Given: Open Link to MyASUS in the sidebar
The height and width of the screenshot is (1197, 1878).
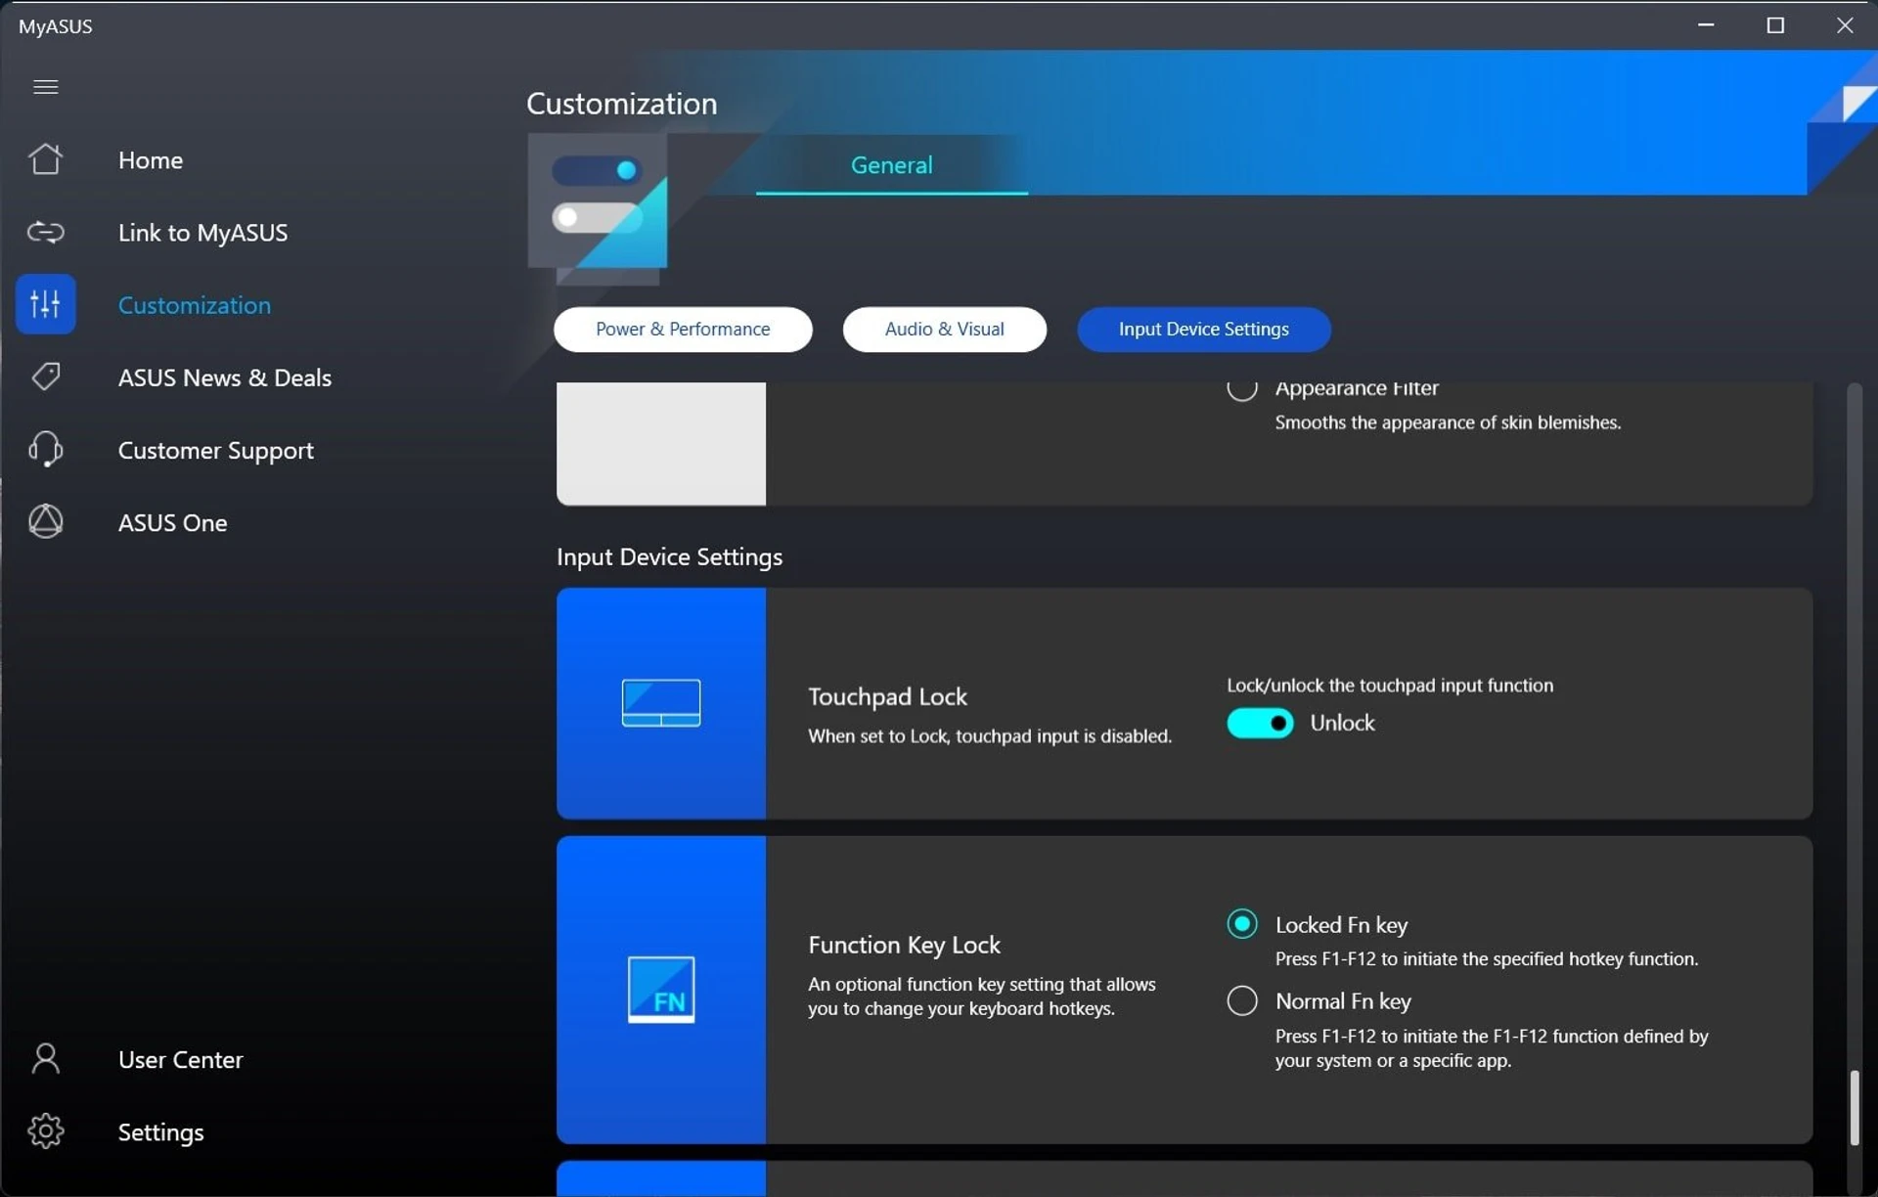Looking at the screenshot, I should tap(202, 232).
